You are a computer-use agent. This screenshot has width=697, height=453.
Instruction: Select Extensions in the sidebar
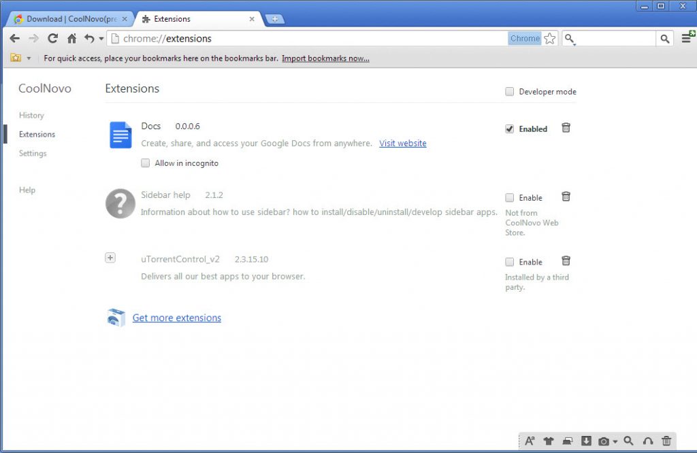click(x=37, y=135)
